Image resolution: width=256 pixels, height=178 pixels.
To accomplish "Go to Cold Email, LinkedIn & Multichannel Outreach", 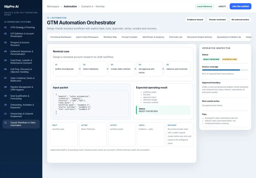I will [21, 62].
